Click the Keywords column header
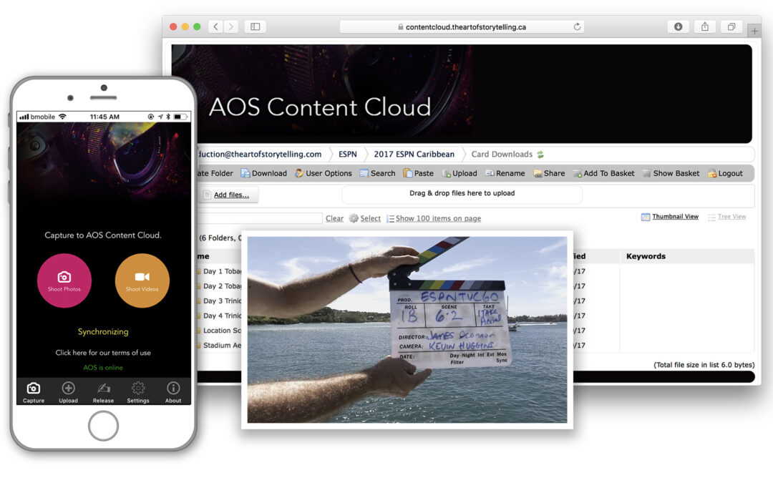Screen dimensions: 773x483 point(646,256)
